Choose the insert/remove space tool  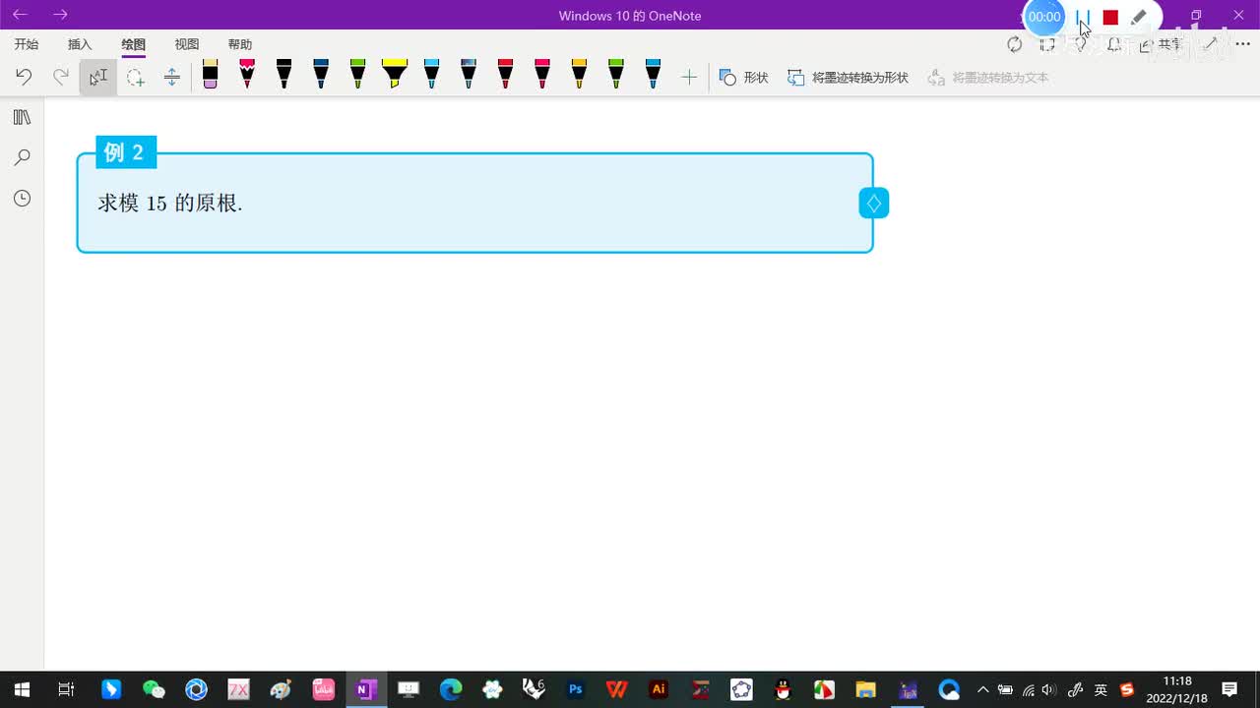172,77
